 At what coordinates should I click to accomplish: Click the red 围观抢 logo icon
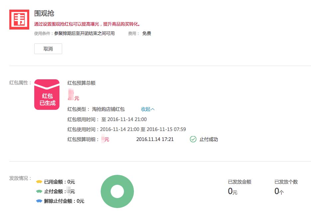19,20
